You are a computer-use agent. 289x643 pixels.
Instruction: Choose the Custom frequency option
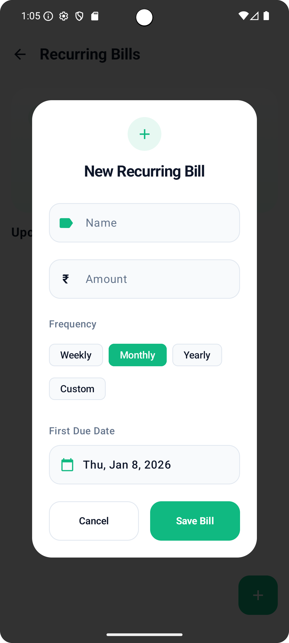click(77, 388)
